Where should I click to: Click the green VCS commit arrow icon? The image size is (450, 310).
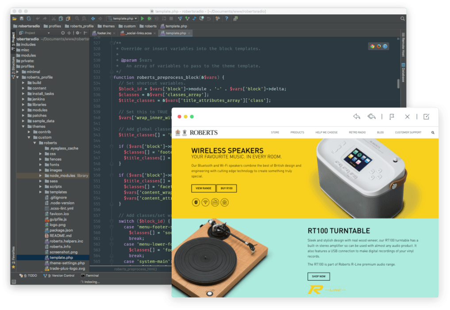187,19
